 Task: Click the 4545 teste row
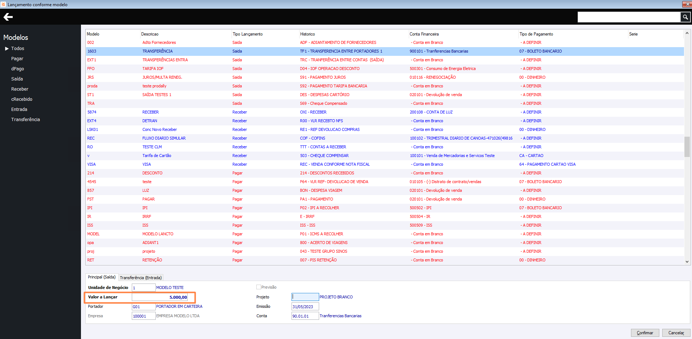point(385,182)
